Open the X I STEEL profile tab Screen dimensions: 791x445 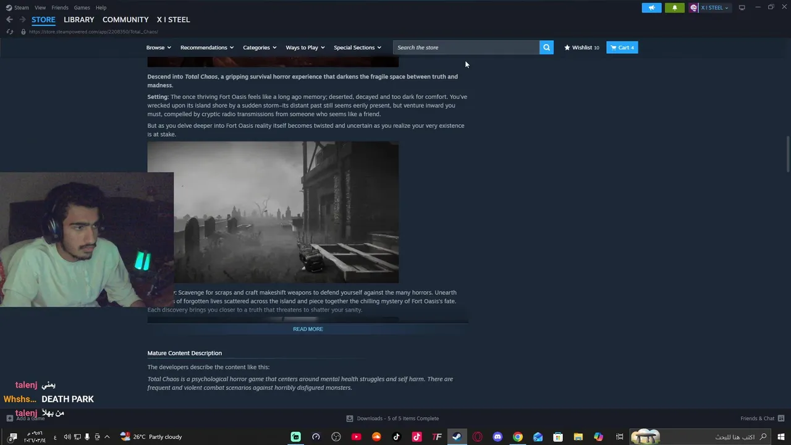(x=173, y=20)
